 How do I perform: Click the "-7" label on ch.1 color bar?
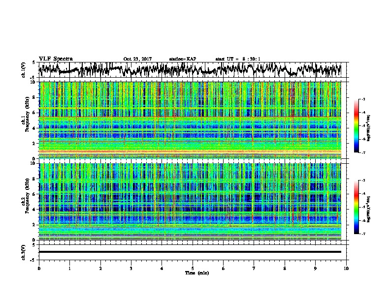point(363,152)
